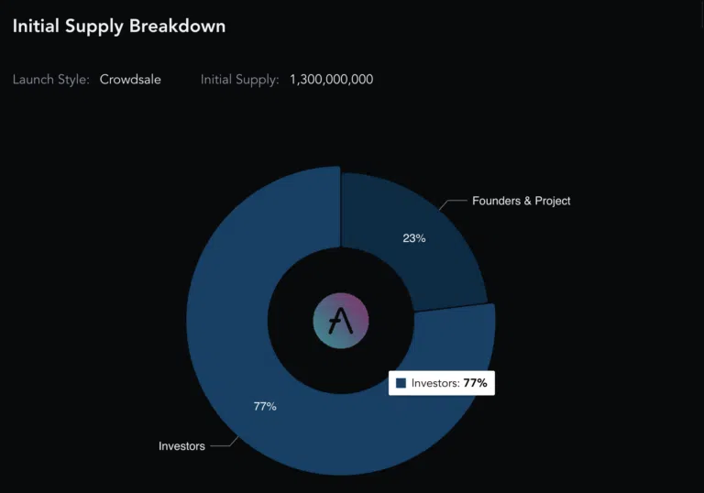Click the 1,300,000,000 initial supply value
Viewport: 704px width, 493px height.
[x=331, y=80]
